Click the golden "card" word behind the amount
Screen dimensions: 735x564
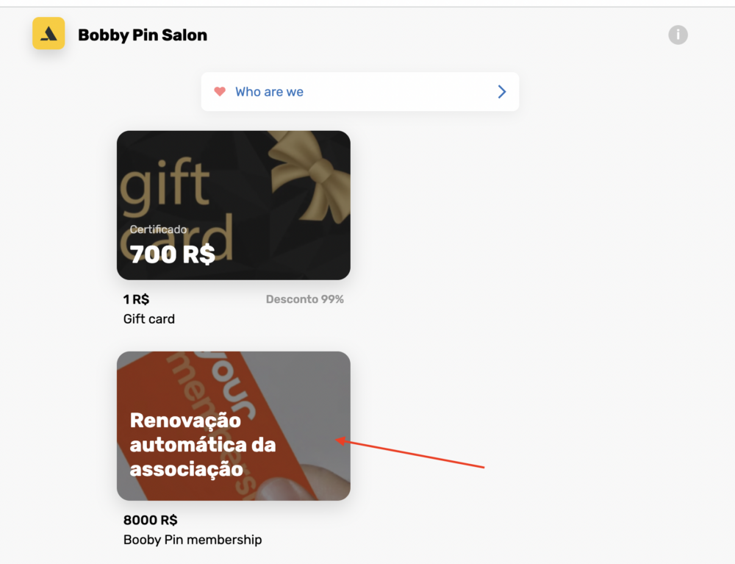176,239
